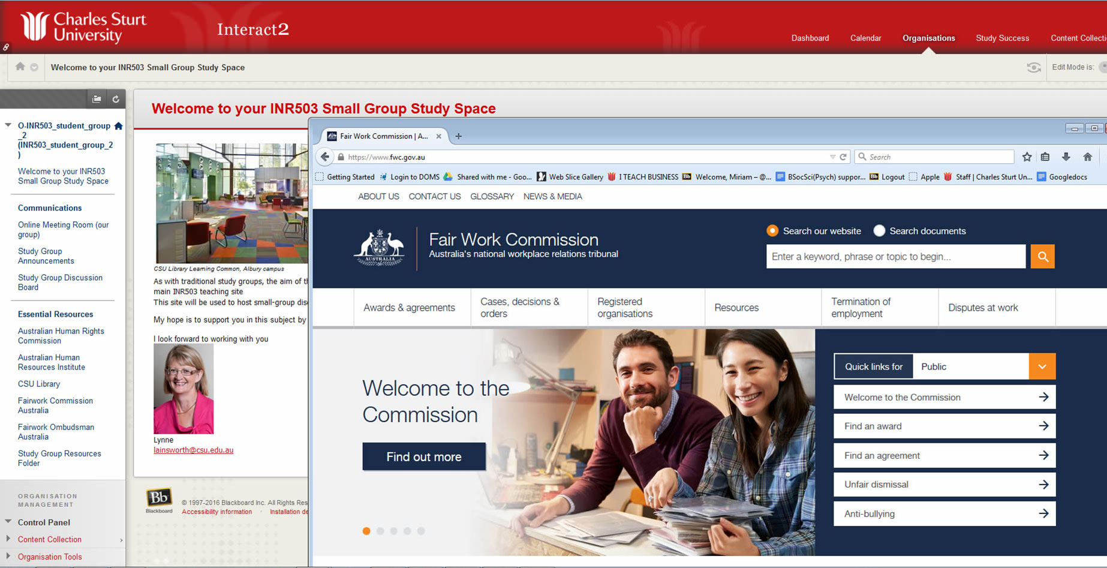Open the Web Slice Gallery bookmark
The height and width of the screenshot is (568, 1107).
(x=570, y=177)
